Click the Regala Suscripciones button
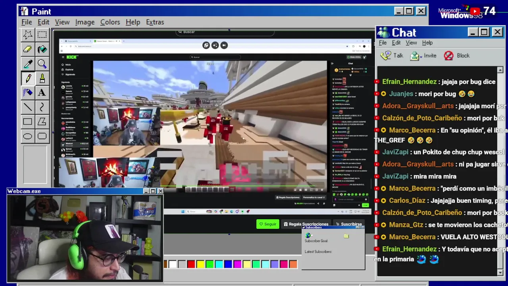 306,224
